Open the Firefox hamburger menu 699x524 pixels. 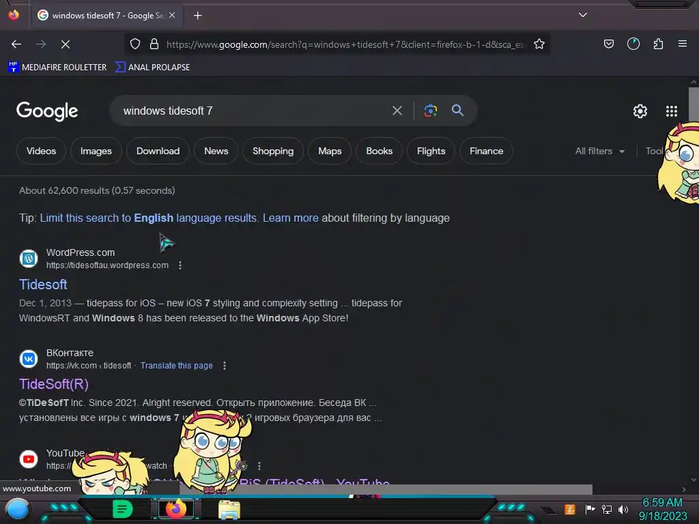(x=682, y=44)
